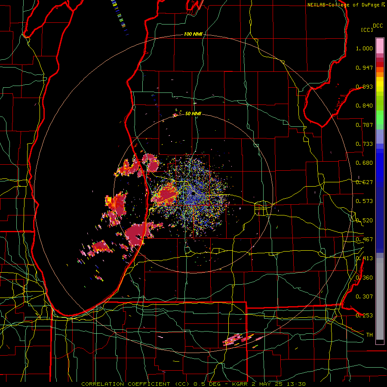Select the 0.733 scale value
This screenshot has height=387, width=387.
click(x=364, y=144)
